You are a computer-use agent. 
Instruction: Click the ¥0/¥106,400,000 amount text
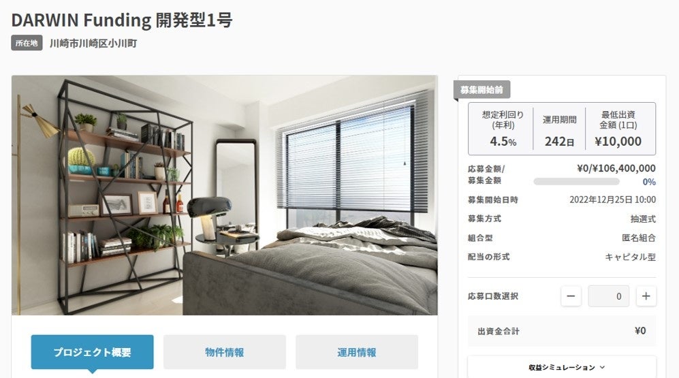click(x=616, y=168)
